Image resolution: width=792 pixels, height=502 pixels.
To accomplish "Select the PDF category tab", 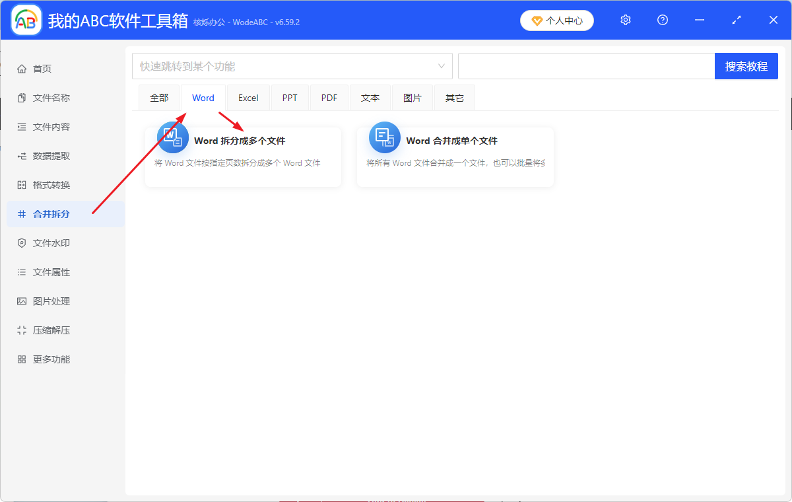I will [329, 97].
